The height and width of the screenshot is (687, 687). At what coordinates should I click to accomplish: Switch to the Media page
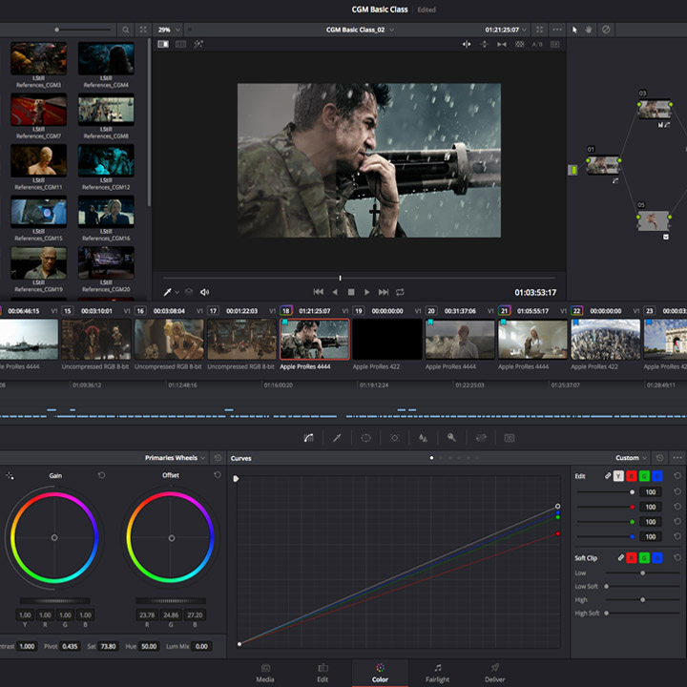point(265,673)
